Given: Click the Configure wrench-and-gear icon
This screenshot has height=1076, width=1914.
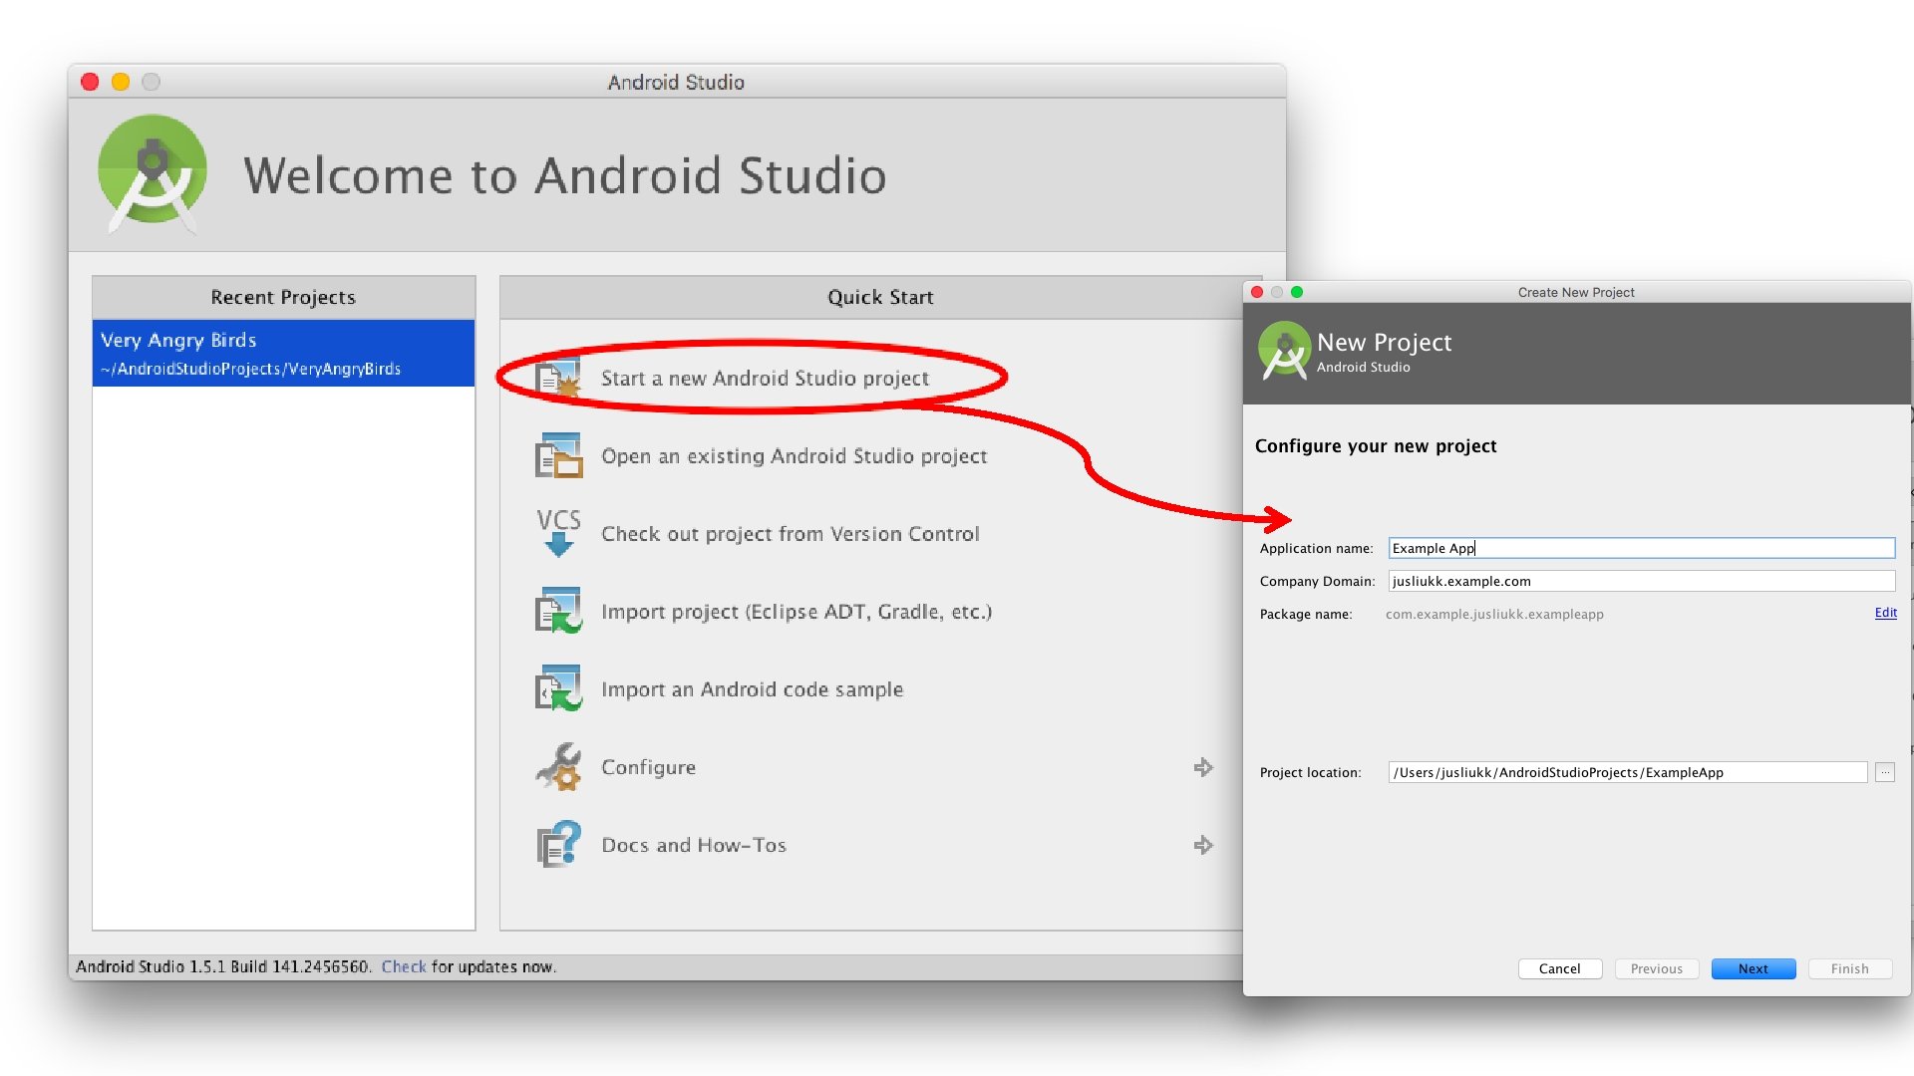Looking at the screenshot, I should 558,767.
